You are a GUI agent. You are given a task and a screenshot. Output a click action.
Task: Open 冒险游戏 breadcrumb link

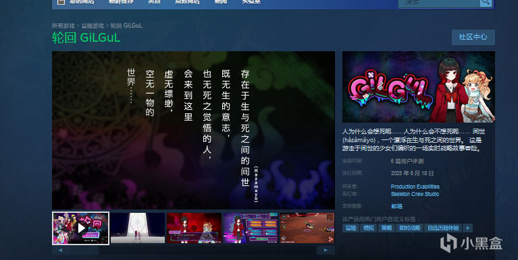tap(93, 26)
